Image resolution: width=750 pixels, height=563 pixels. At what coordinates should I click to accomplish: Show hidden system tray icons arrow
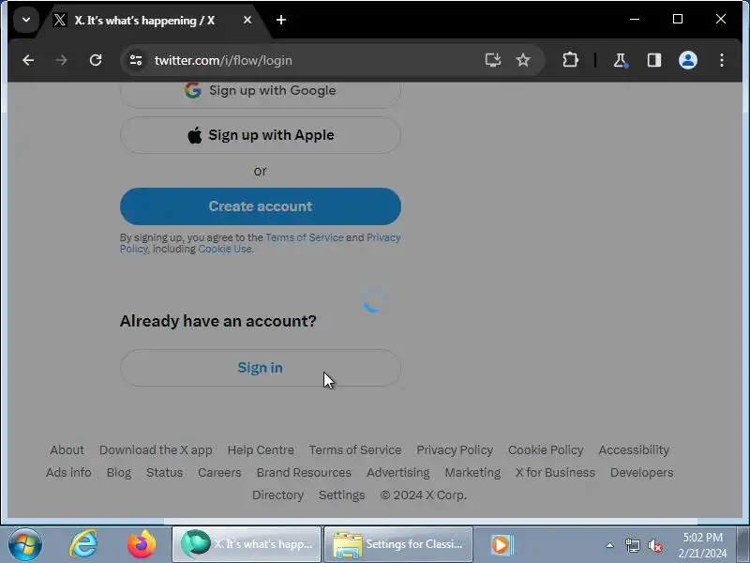pyautogui.click(x=610, y=545)
